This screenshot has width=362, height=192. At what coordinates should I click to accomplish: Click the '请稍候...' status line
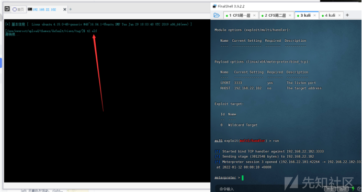[12, 34]
